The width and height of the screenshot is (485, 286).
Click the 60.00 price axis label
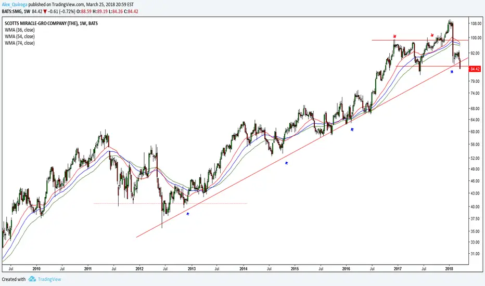coord(476,132)
